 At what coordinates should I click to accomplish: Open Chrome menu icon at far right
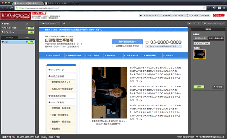pos(224,8)
